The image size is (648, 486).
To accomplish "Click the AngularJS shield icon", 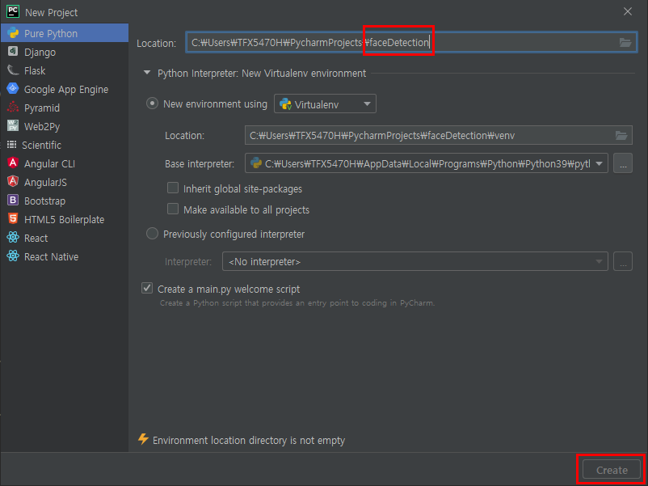I will [x=13, y=181].
